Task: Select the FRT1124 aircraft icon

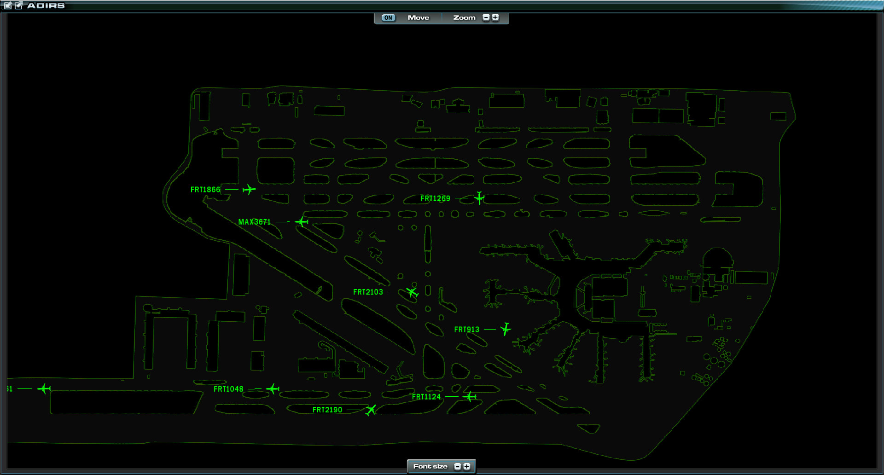Action: (470, 396)
